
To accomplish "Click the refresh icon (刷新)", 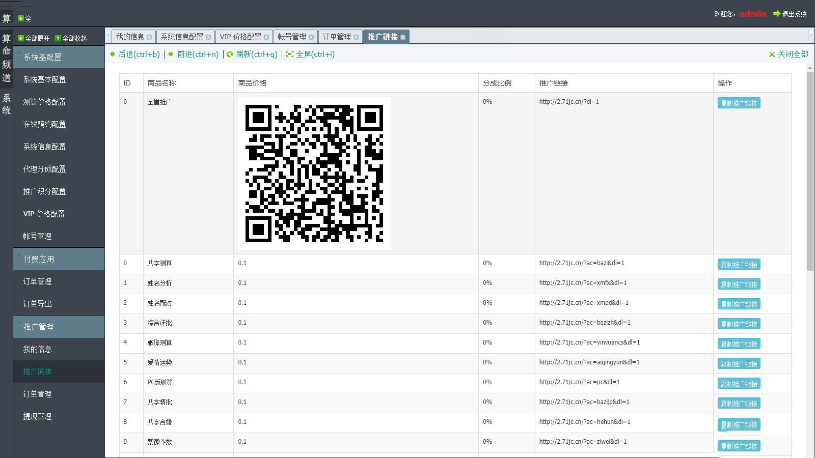I will [230, 54].
